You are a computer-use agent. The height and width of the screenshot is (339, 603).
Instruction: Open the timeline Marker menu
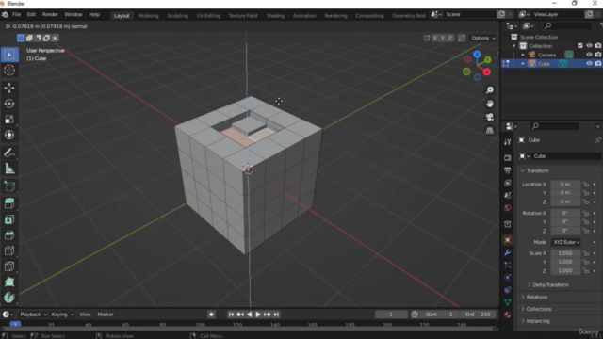pos(106,315)
